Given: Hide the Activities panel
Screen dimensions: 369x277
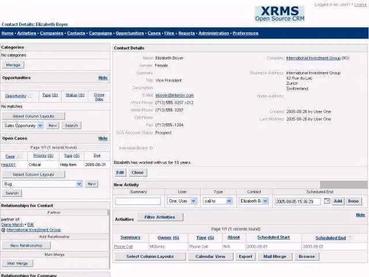Looking at the screenshot, I should pyautogui.click(x=360, y=215).
